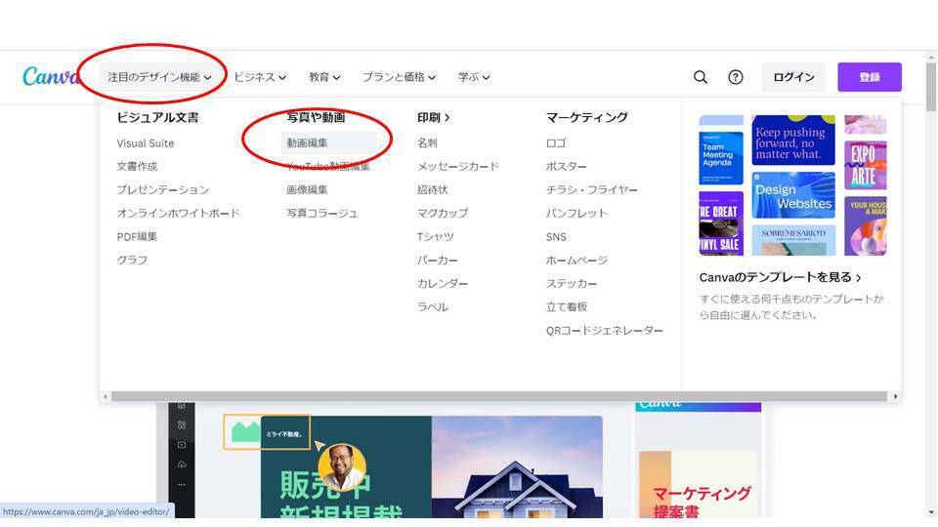Expand the ビジネス dropdown menu
Viewport: 938px width, 527px height.
pyautogui.click(x=260, y=77)
